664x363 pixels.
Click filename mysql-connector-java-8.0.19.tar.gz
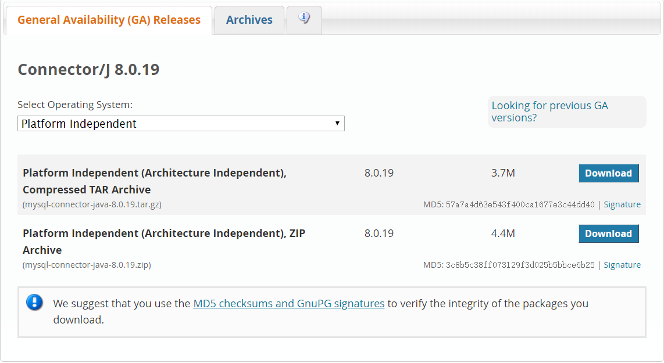click(x=92, y=204)
